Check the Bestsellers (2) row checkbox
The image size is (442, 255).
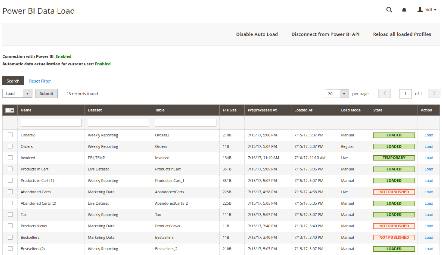coord(10,249)
